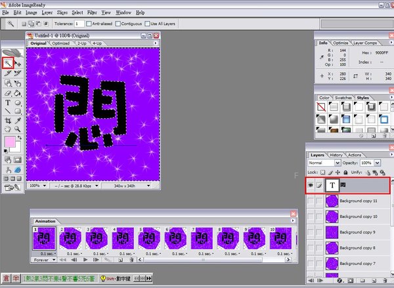Toggle the Contiguous checkbox
The width and height of the screenshot is (394, 288).
(x=118, y=24)
